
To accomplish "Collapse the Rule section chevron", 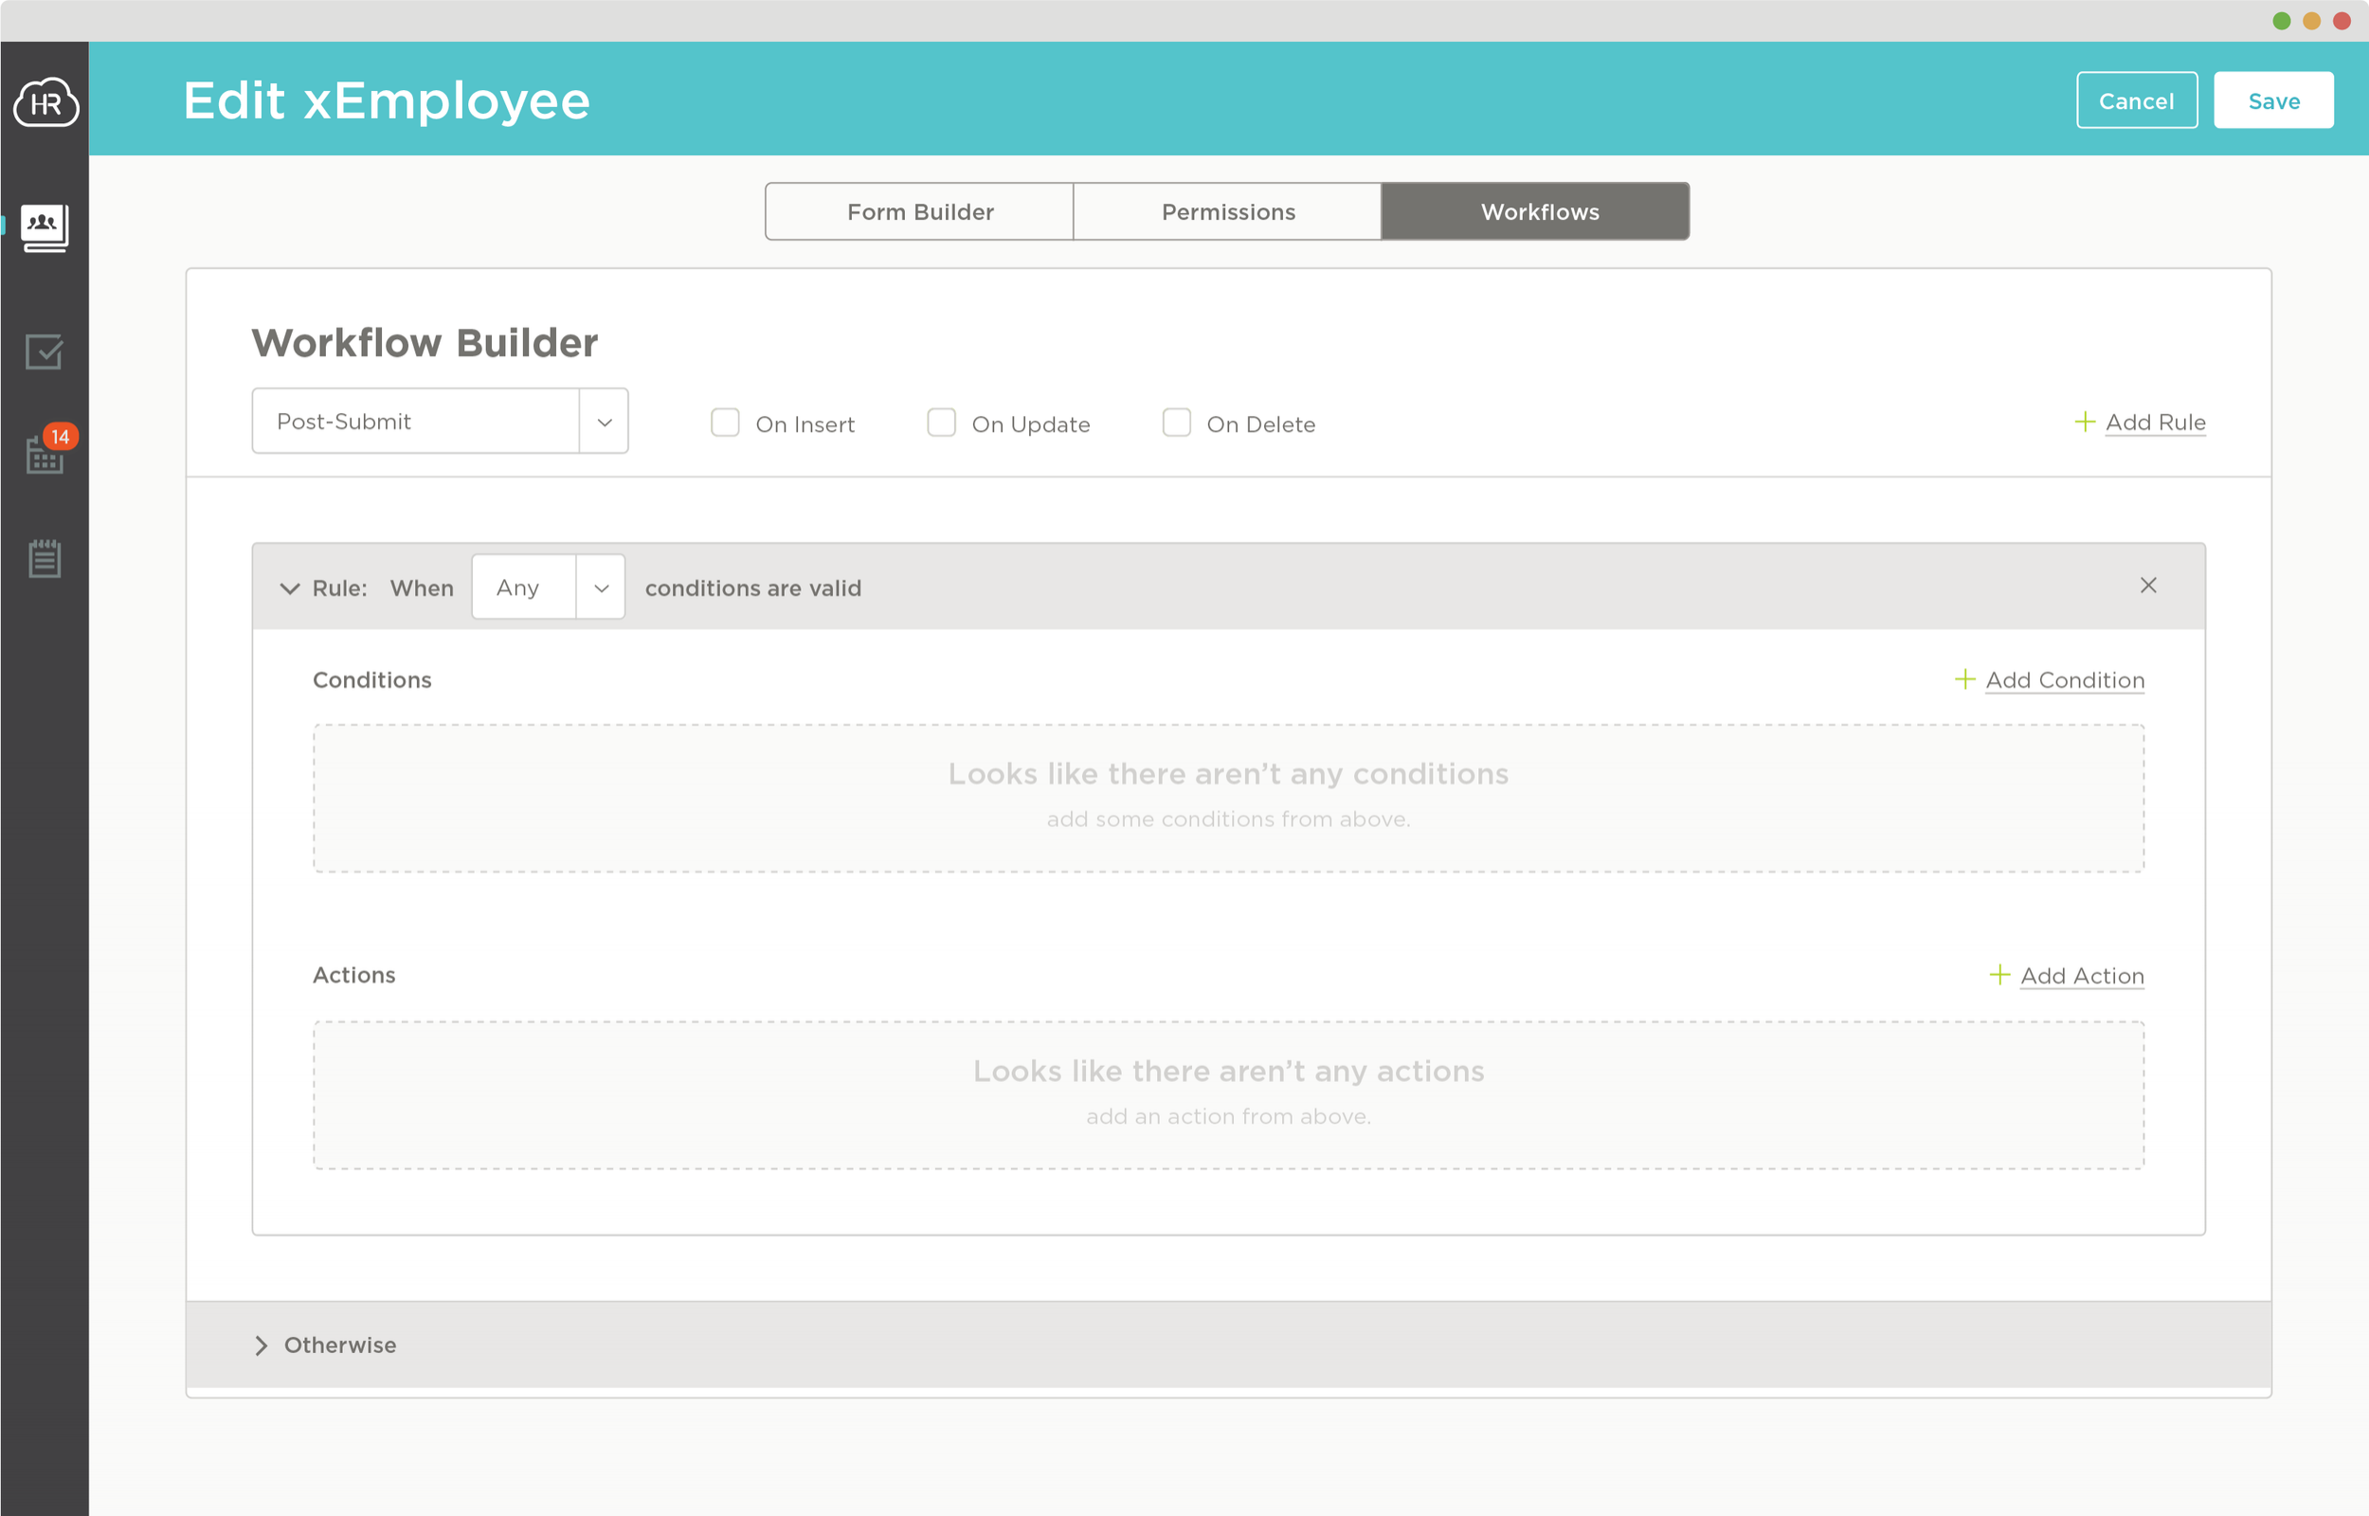I will coord(289,588).
